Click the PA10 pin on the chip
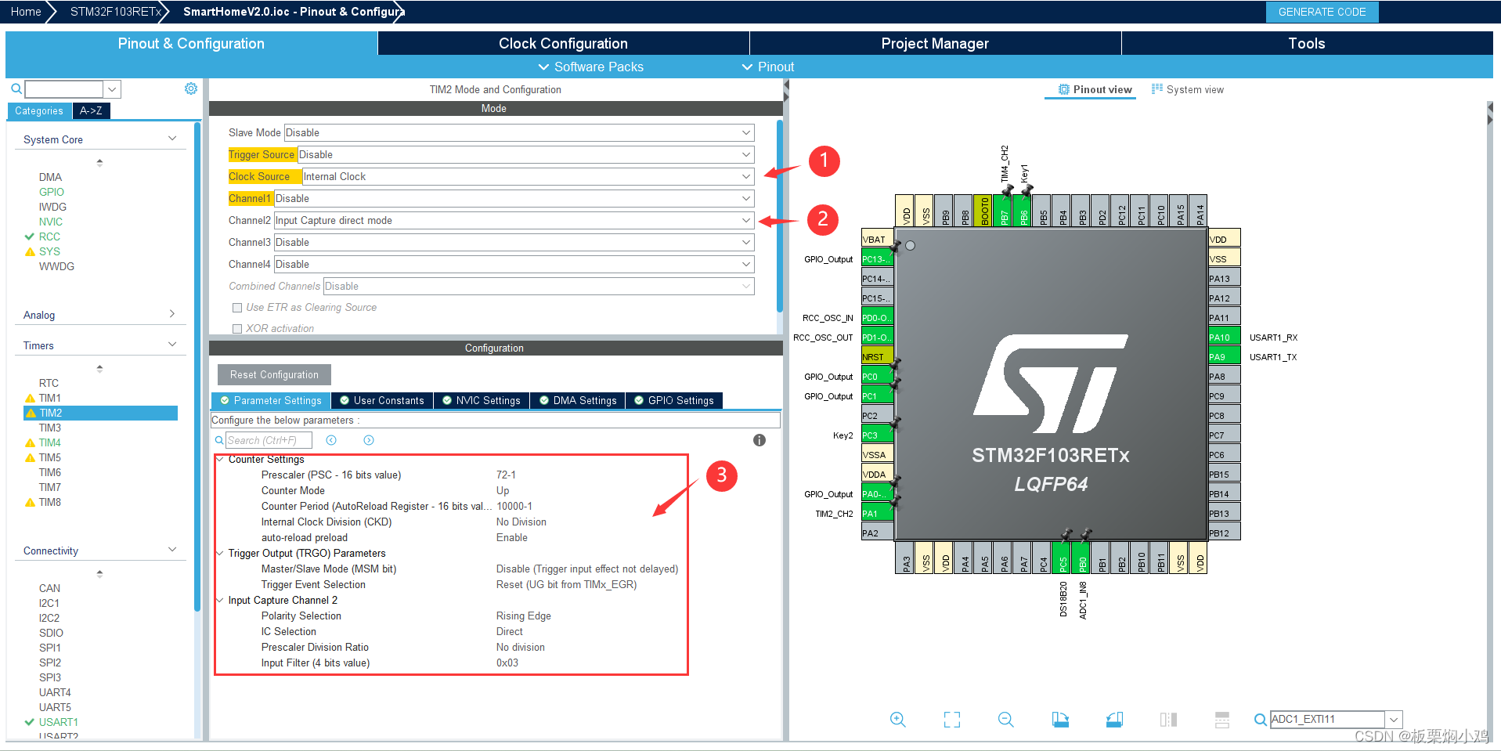Viewport: 1501px width, 751px height. (x=1224, y=338)
